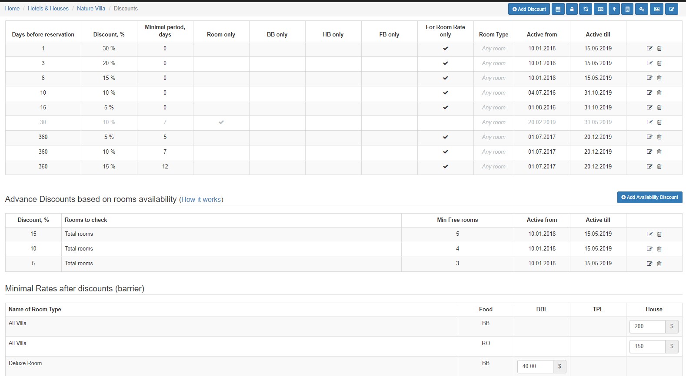
Task: Edit the availability discount with 3 free rooms
Action: tap(649, 264)
